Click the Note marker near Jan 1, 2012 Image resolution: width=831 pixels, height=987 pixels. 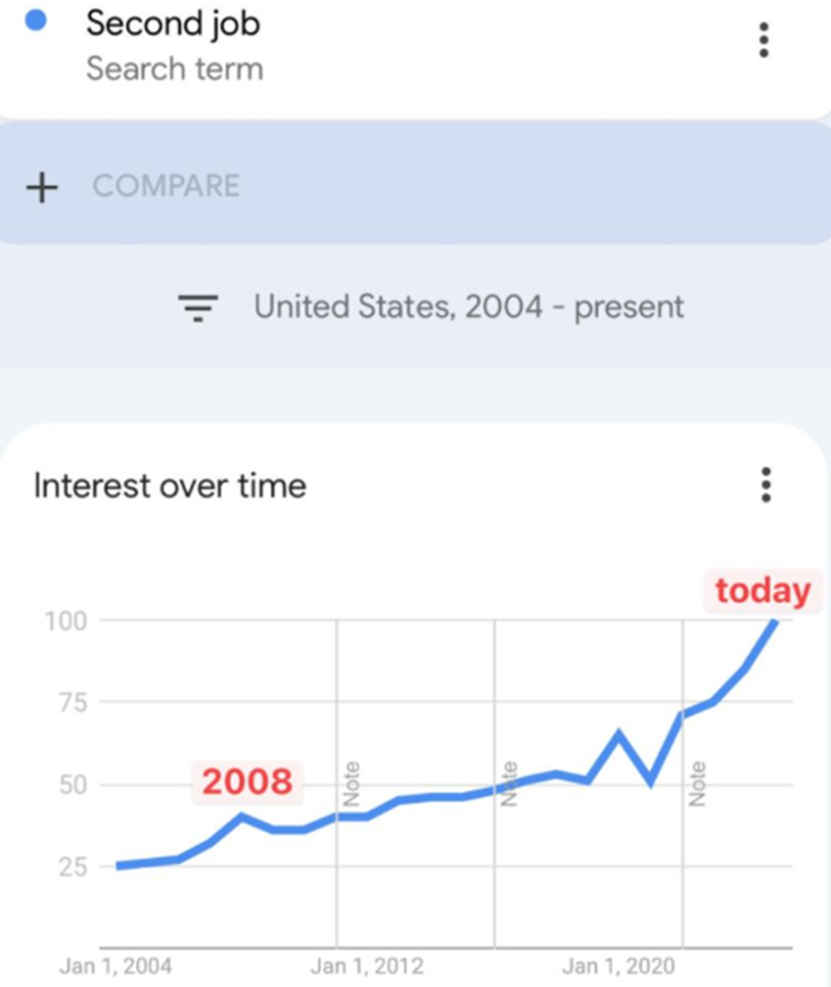coord(351,784)
